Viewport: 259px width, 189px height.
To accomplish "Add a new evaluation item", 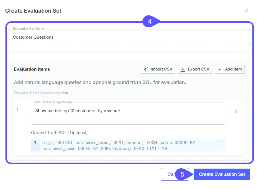I will tap(229, 69).
